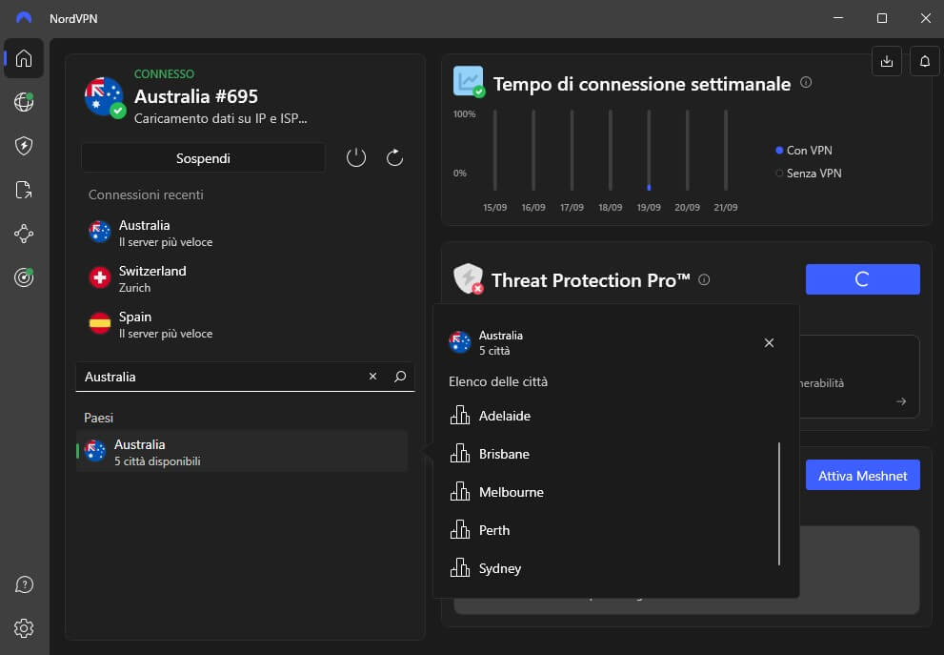Open the Meshnet nodes icon in sidebar

pyautogui.click(x=24, y=234)
